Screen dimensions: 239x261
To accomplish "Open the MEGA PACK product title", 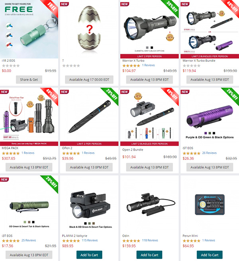I will pos(10,148).
